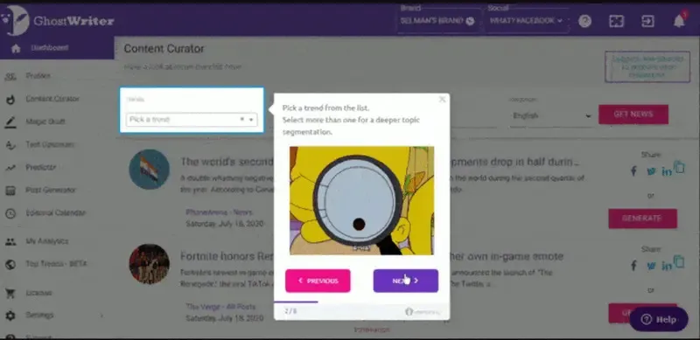Open Post Generator in sidebar
Image resolution: width=700 pixels, height=340 pixels.
tap(51, 190)
